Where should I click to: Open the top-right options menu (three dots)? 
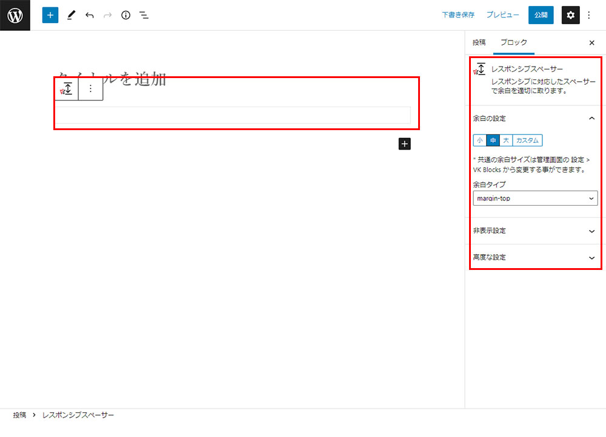(x=589, y=15)
